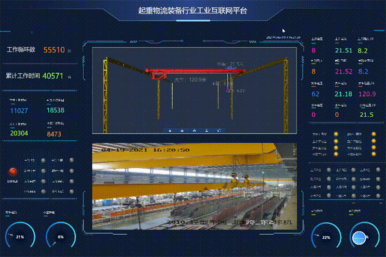Click bottom-right gray indicator in left status panel
Viewport: 386px width, 257px height.
point(71,192)
